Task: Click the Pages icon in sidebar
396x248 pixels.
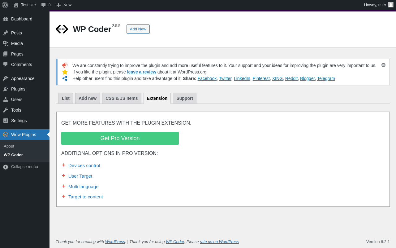Action: coord(6,54)
